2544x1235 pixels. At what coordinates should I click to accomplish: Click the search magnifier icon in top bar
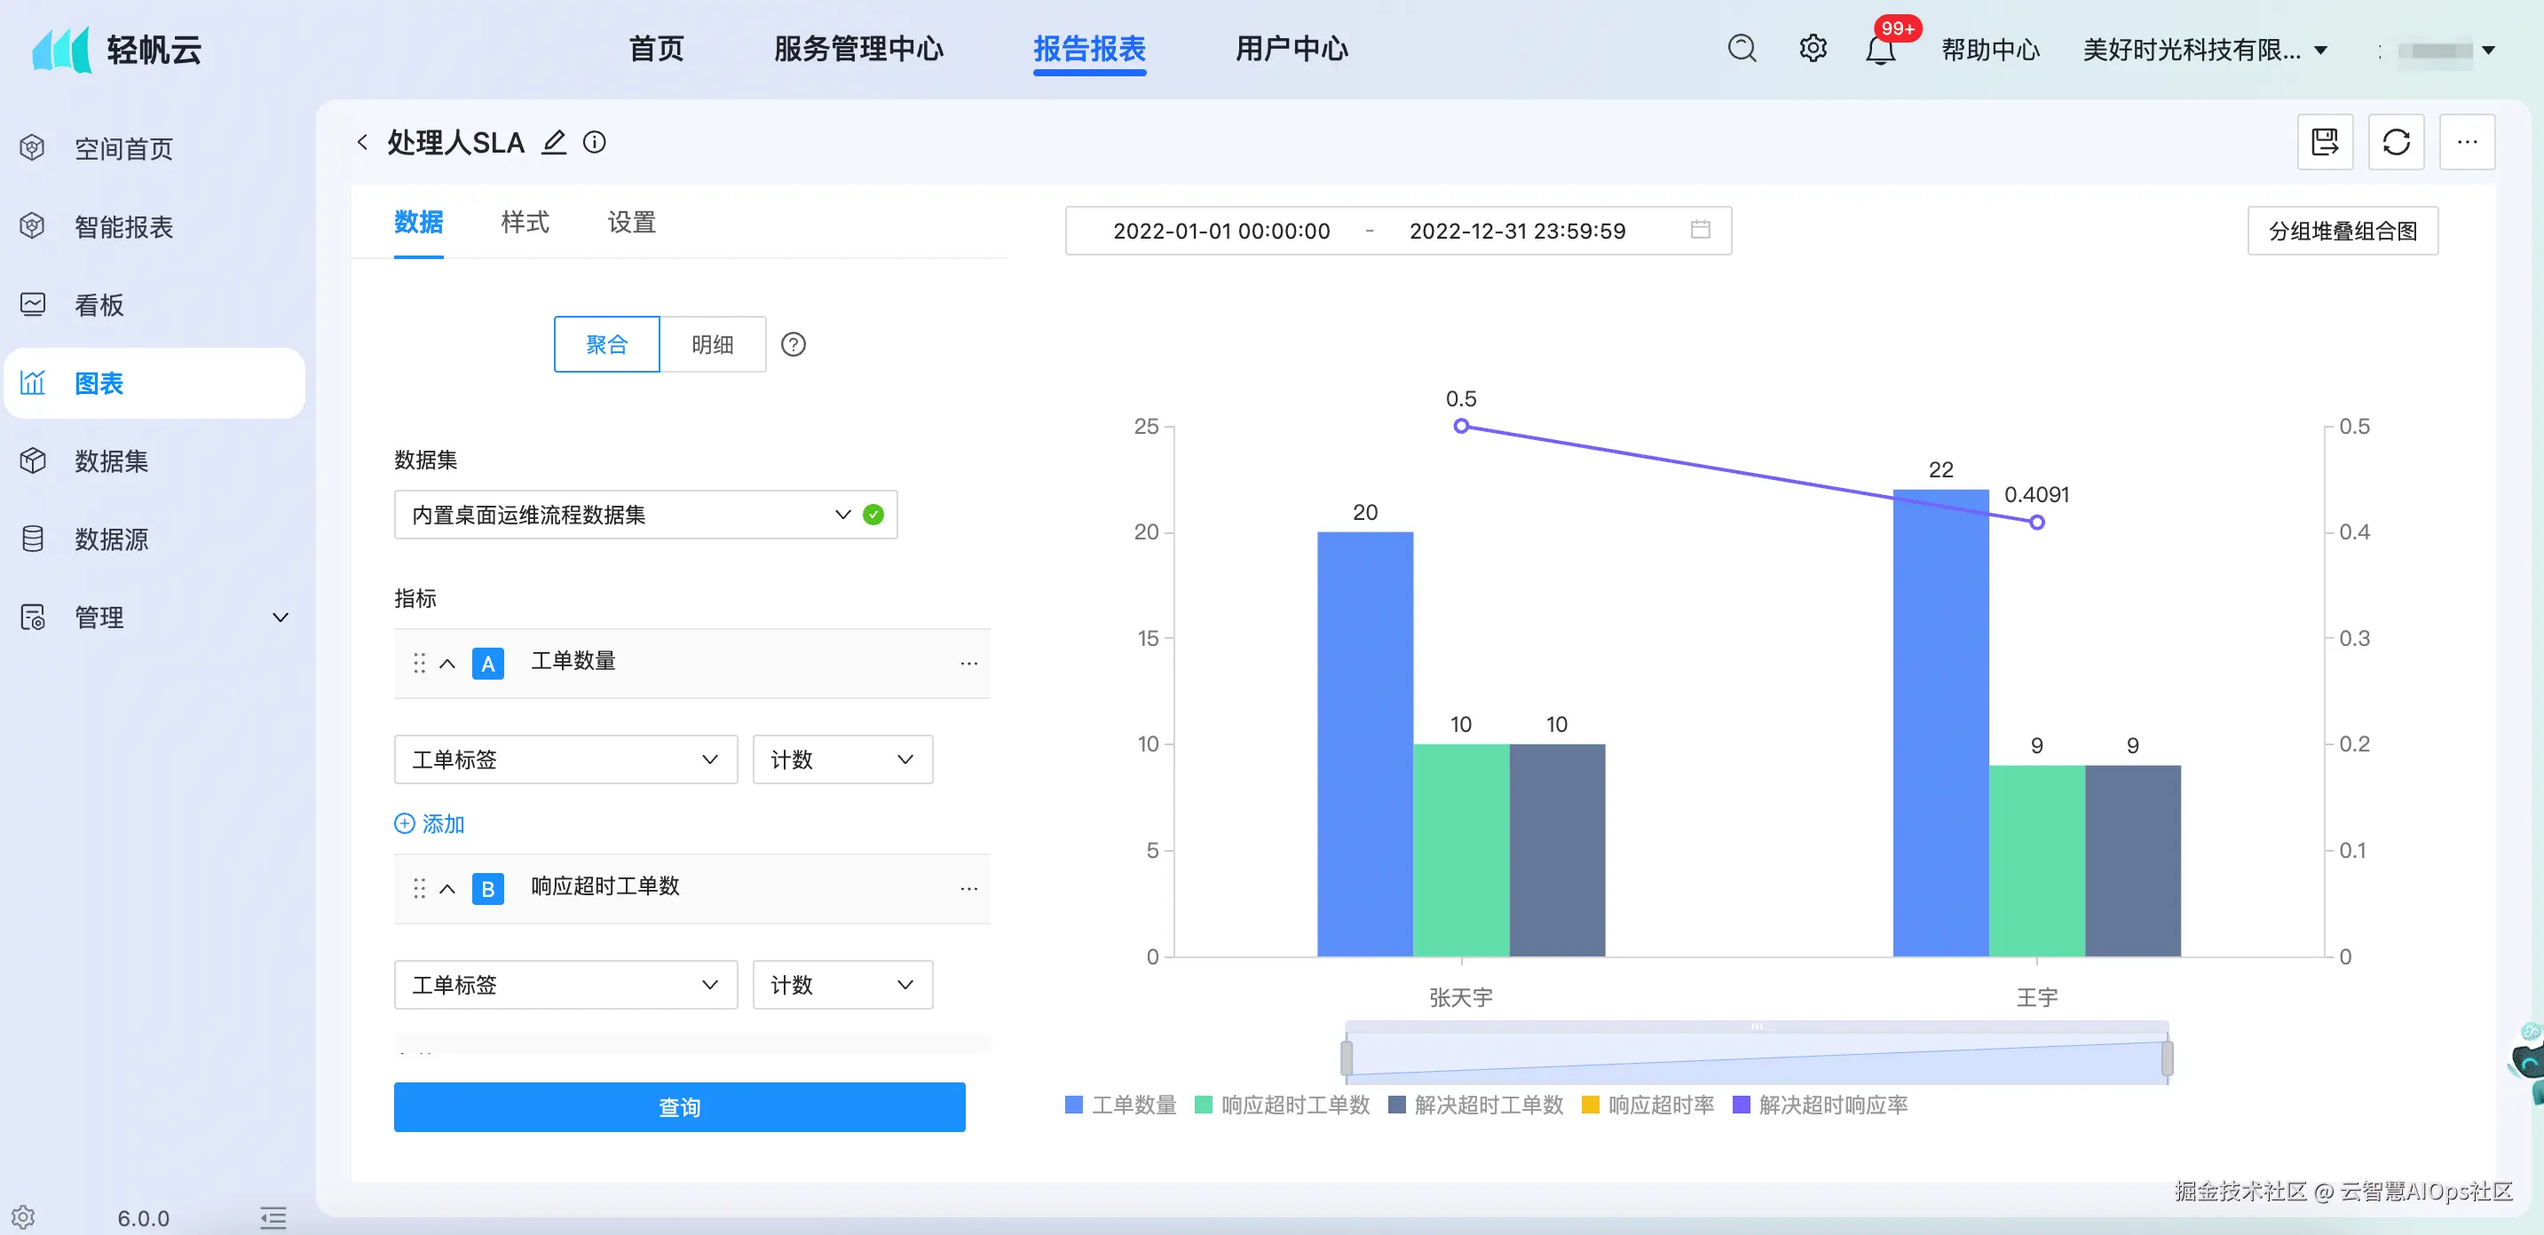[1741, 49]
